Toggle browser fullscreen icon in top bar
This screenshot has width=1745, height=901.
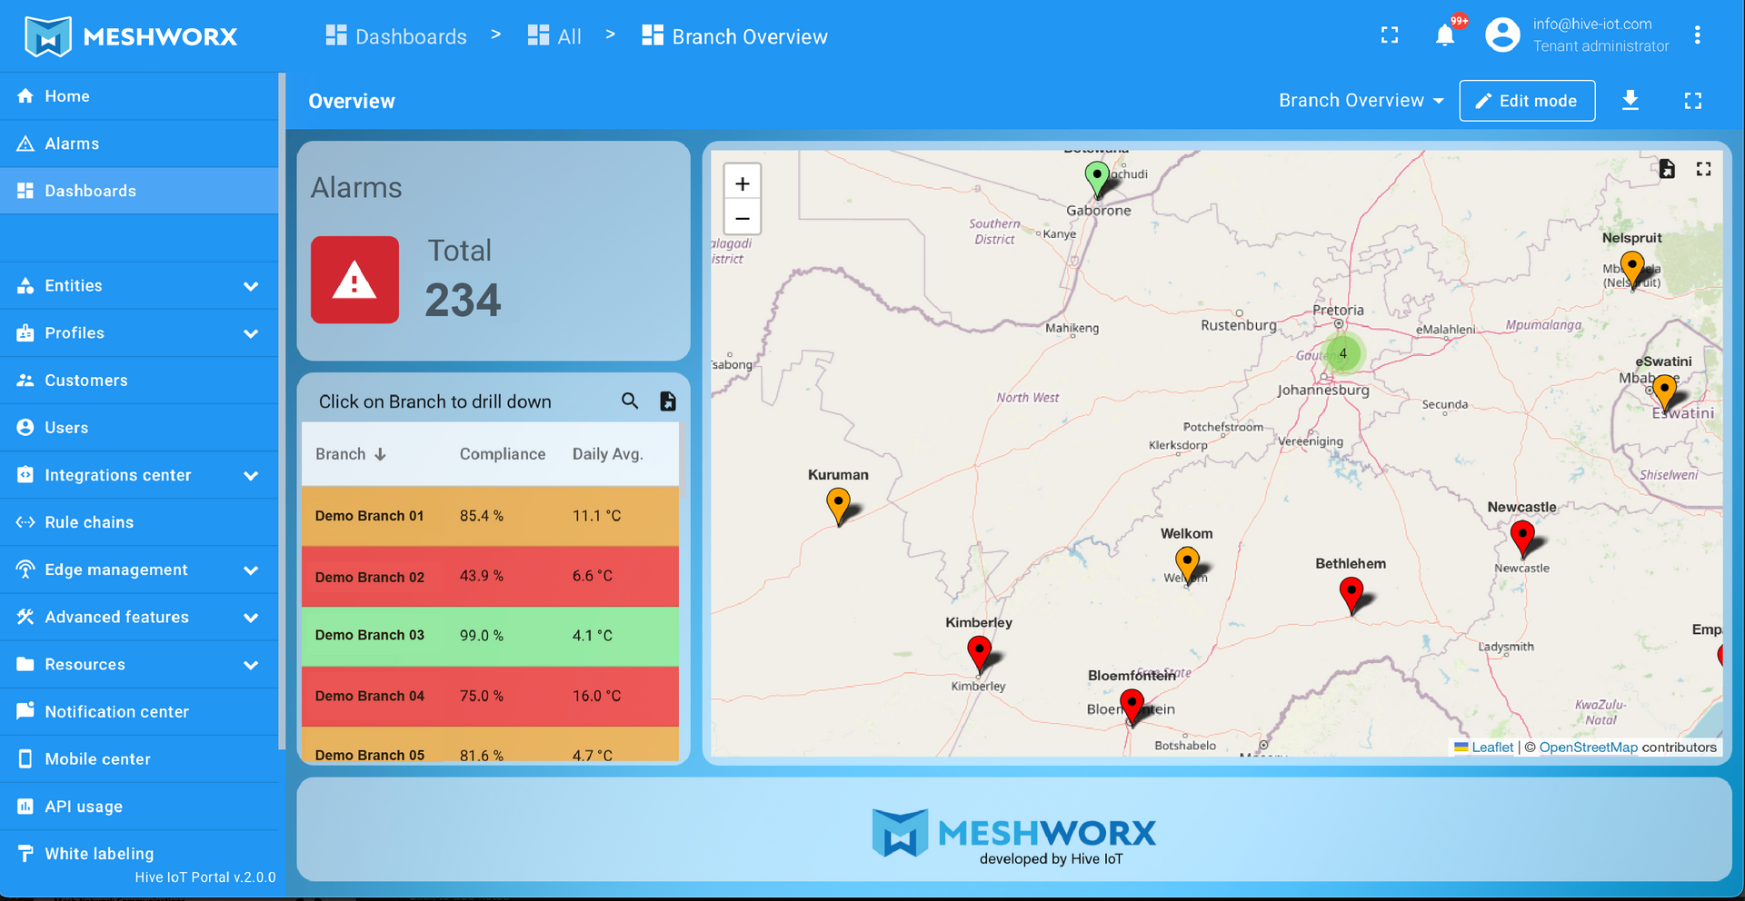click(1390, 35)
